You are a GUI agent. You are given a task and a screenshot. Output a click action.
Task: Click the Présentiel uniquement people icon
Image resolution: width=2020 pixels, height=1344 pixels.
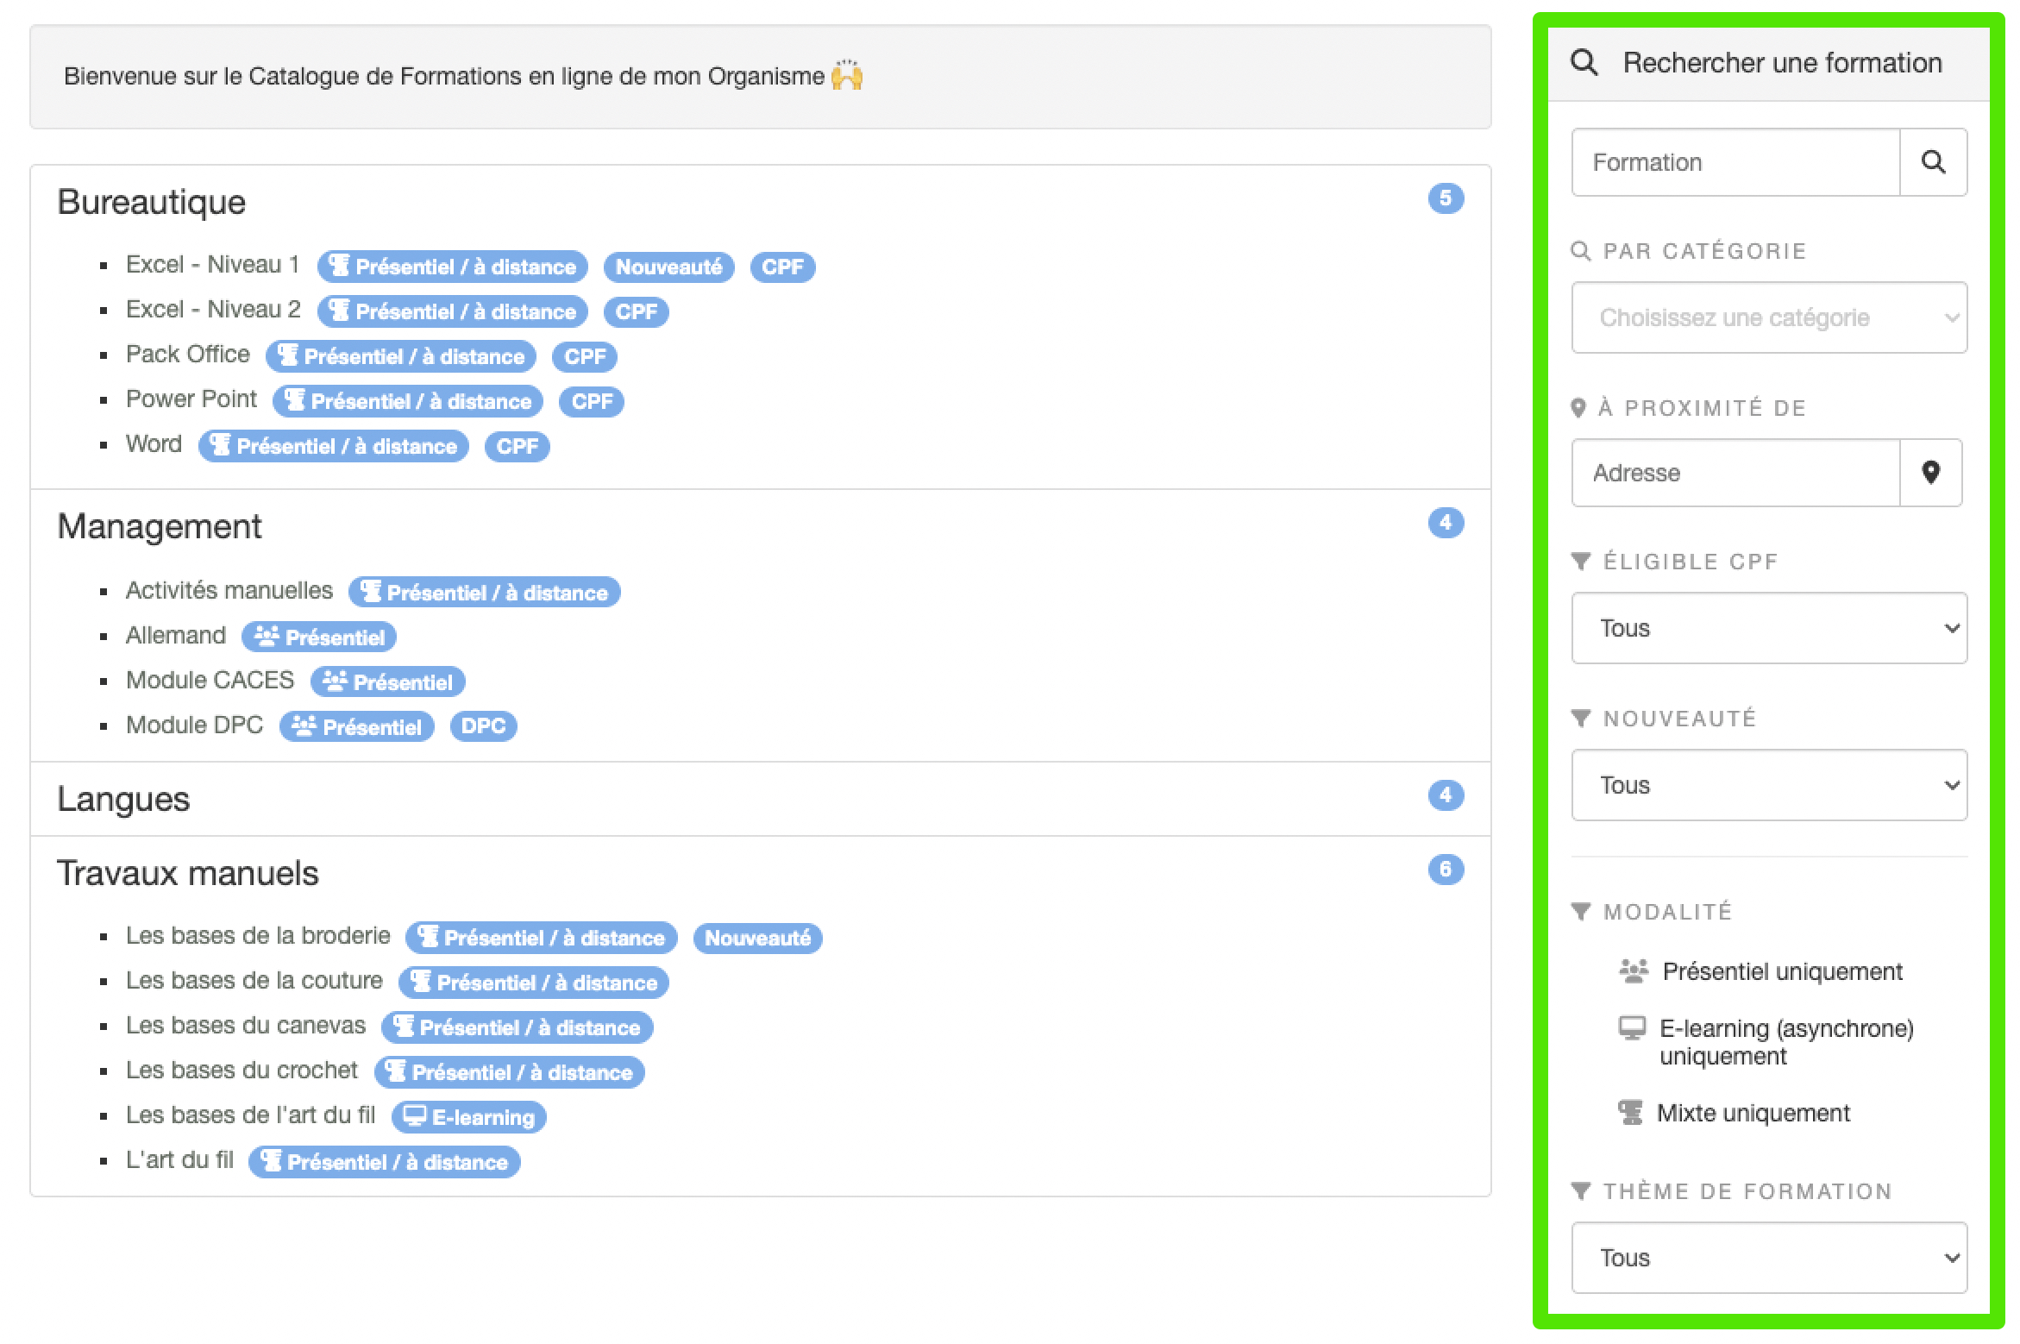coord(1633,971)
